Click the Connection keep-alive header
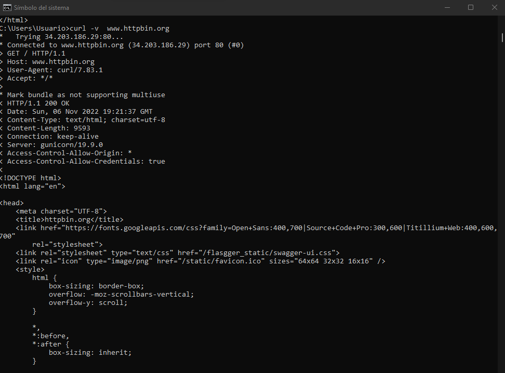 (x=52, y=136)
